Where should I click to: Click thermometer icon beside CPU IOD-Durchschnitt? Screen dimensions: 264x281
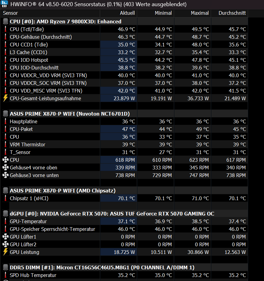(6, 68)
